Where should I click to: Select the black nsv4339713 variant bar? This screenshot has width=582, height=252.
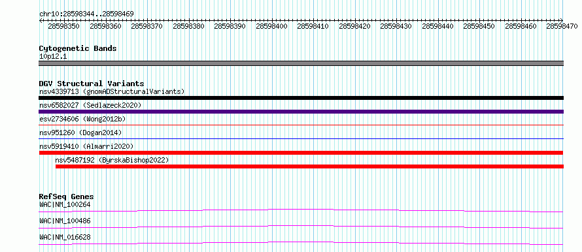point(301,98)
